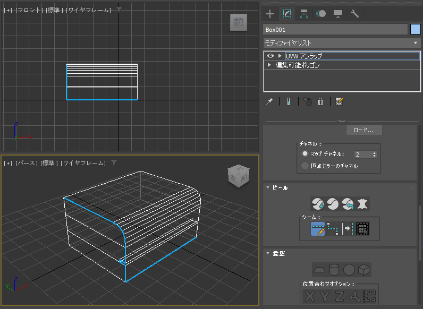Expand the UVW アンラップ modifier sub-objects
The image size is (423, 309).
(x=280, y=56)
